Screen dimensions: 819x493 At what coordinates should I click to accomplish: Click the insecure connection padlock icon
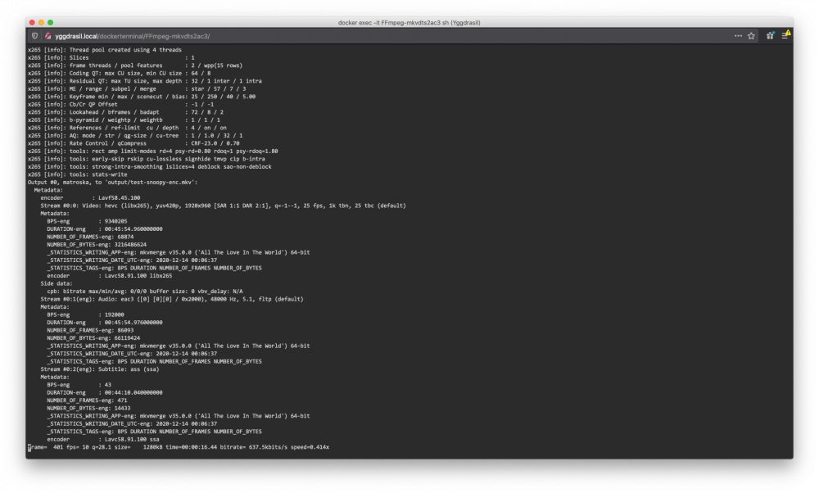[48, 36]
